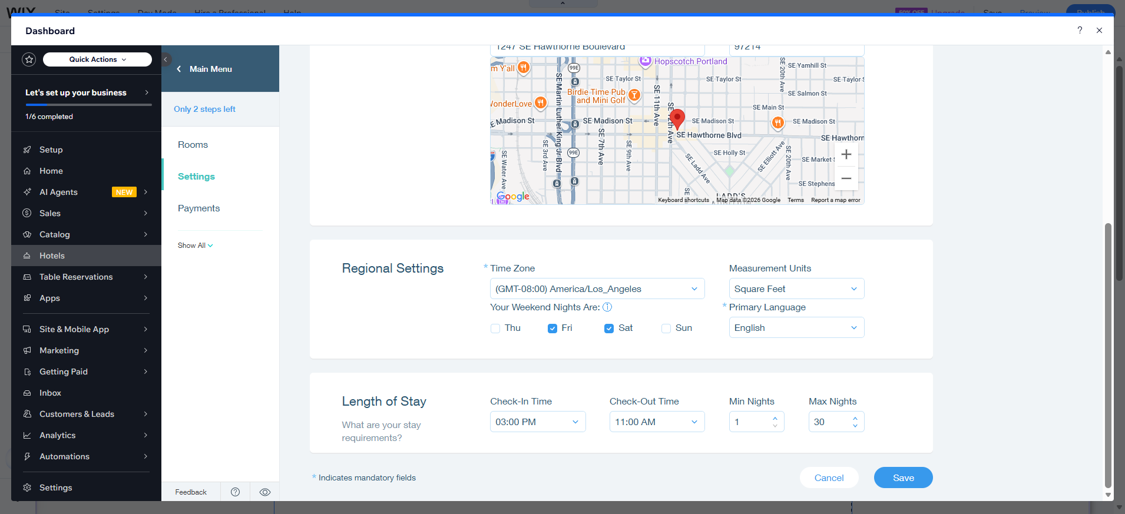Decrease Max Nights with down stepper

pos(855,426)
